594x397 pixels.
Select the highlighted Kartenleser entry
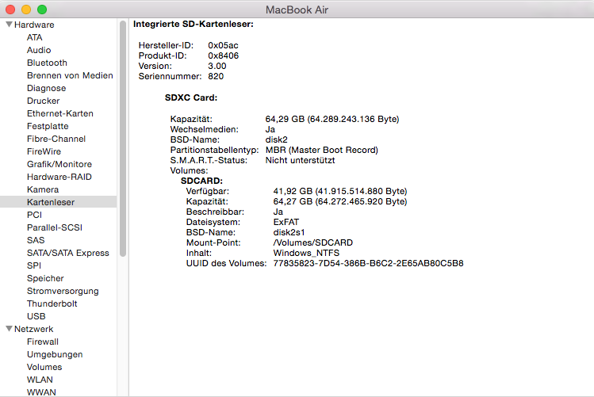click(x=59, y=202)
